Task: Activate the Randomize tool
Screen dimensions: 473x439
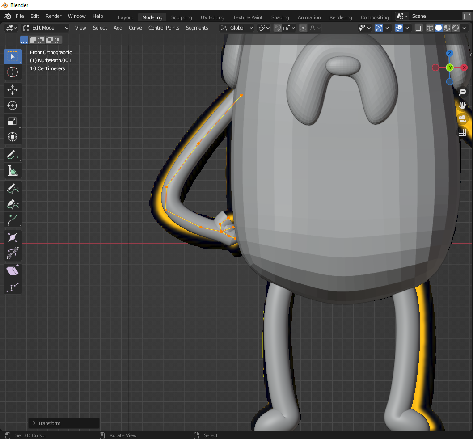Action: click(x=13, y=287)
